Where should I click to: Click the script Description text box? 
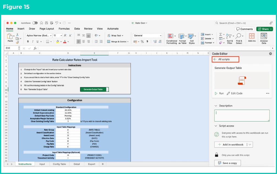[x=242, y=115]
